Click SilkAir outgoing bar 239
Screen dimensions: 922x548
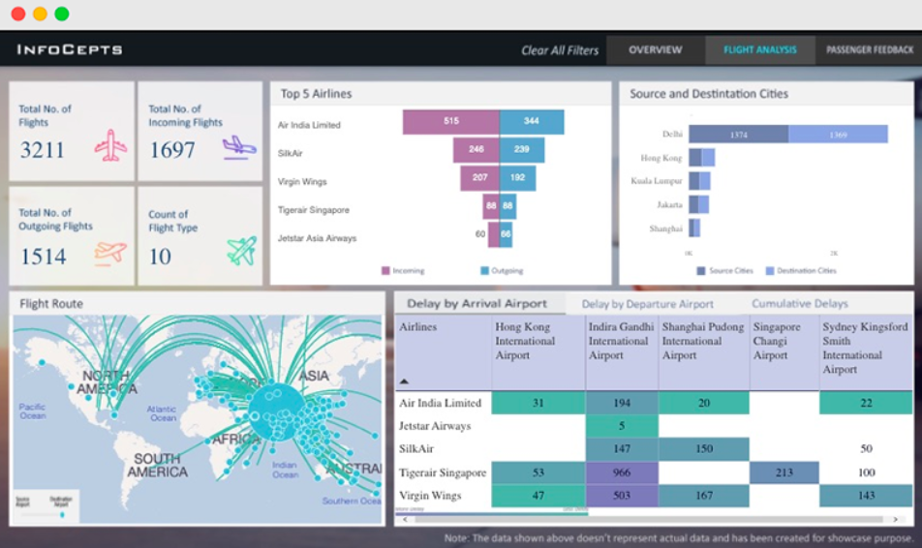[522, 150]
